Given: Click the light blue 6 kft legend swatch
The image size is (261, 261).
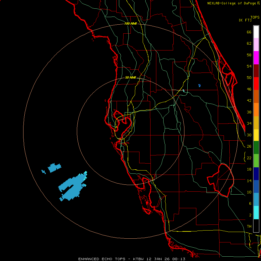Looking at the screenshot, I should click(256, 199).
